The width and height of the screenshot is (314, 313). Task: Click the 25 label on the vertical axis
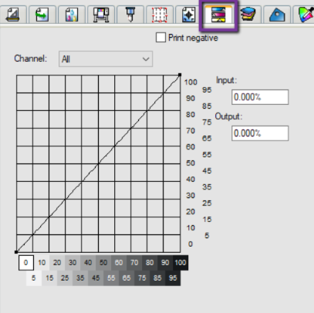(207, 204)
